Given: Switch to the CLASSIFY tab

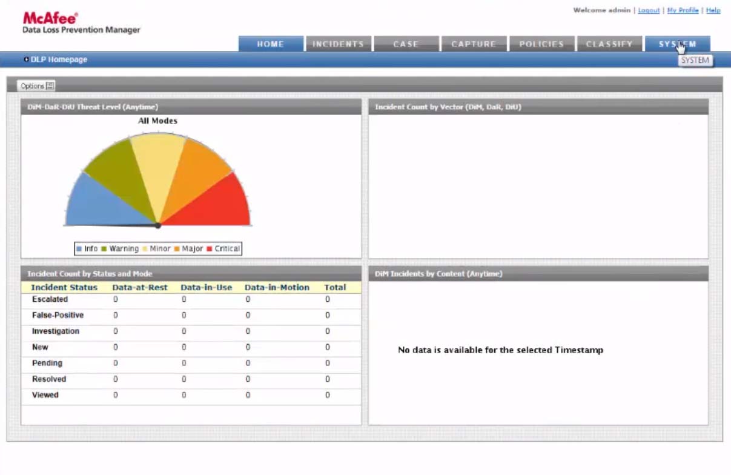Looking at the screenshot, I should (x=609, y=44).
